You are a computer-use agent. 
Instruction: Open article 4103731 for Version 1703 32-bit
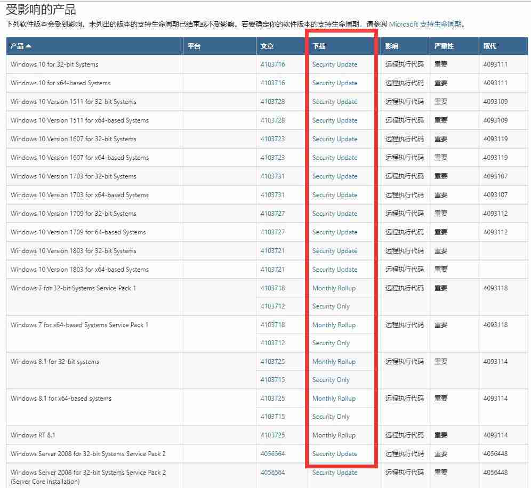tap(272, 176)
